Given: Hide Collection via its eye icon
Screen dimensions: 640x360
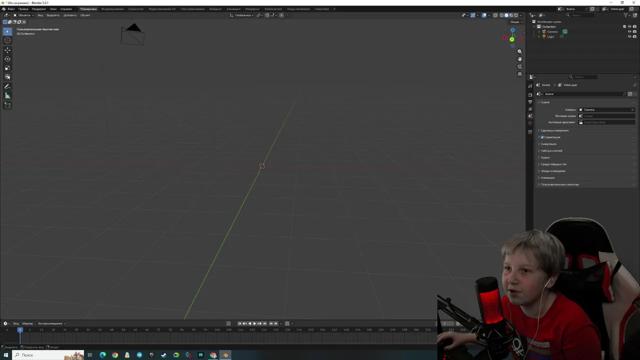Looking at the screenshot, I should [629, 26].
